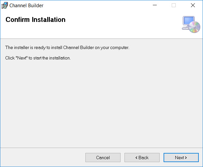Cancel the Channel Builder installation
This screenshot has height=167, width=203.
(103, 158)
